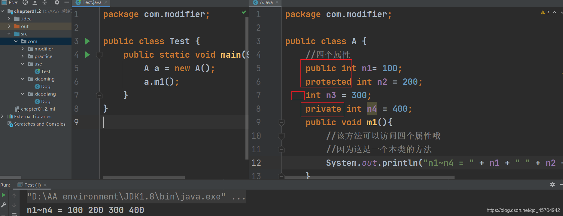Open Project panel settings gear

[x=57, y=2]
